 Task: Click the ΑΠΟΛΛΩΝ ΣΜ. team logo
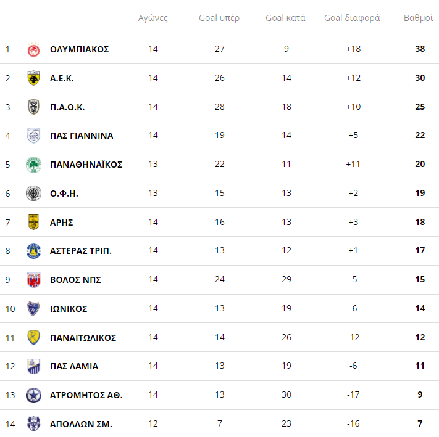pyautogui.click(x=33, y=424)
